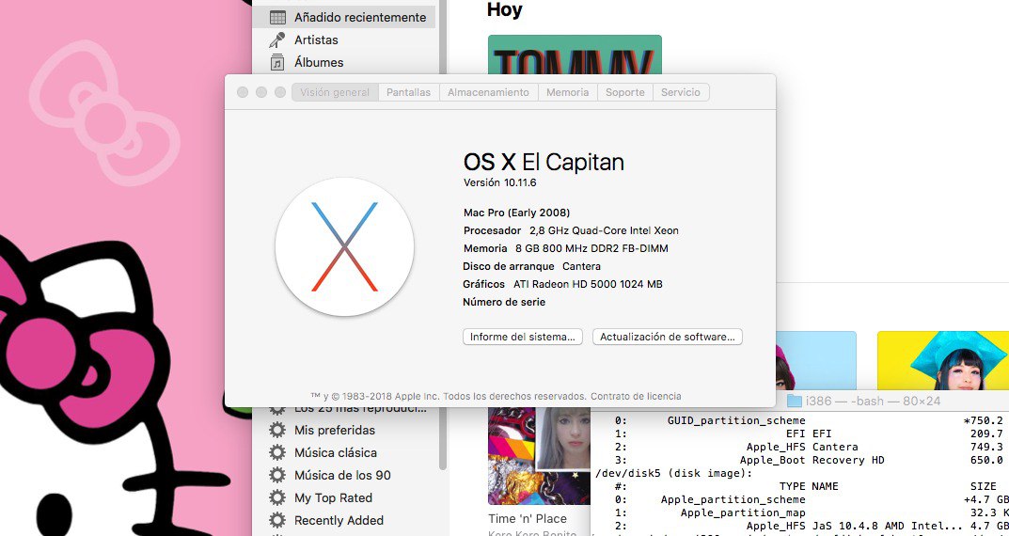
Task: Switch to the Memoria tab
Action: click(568, 92)
